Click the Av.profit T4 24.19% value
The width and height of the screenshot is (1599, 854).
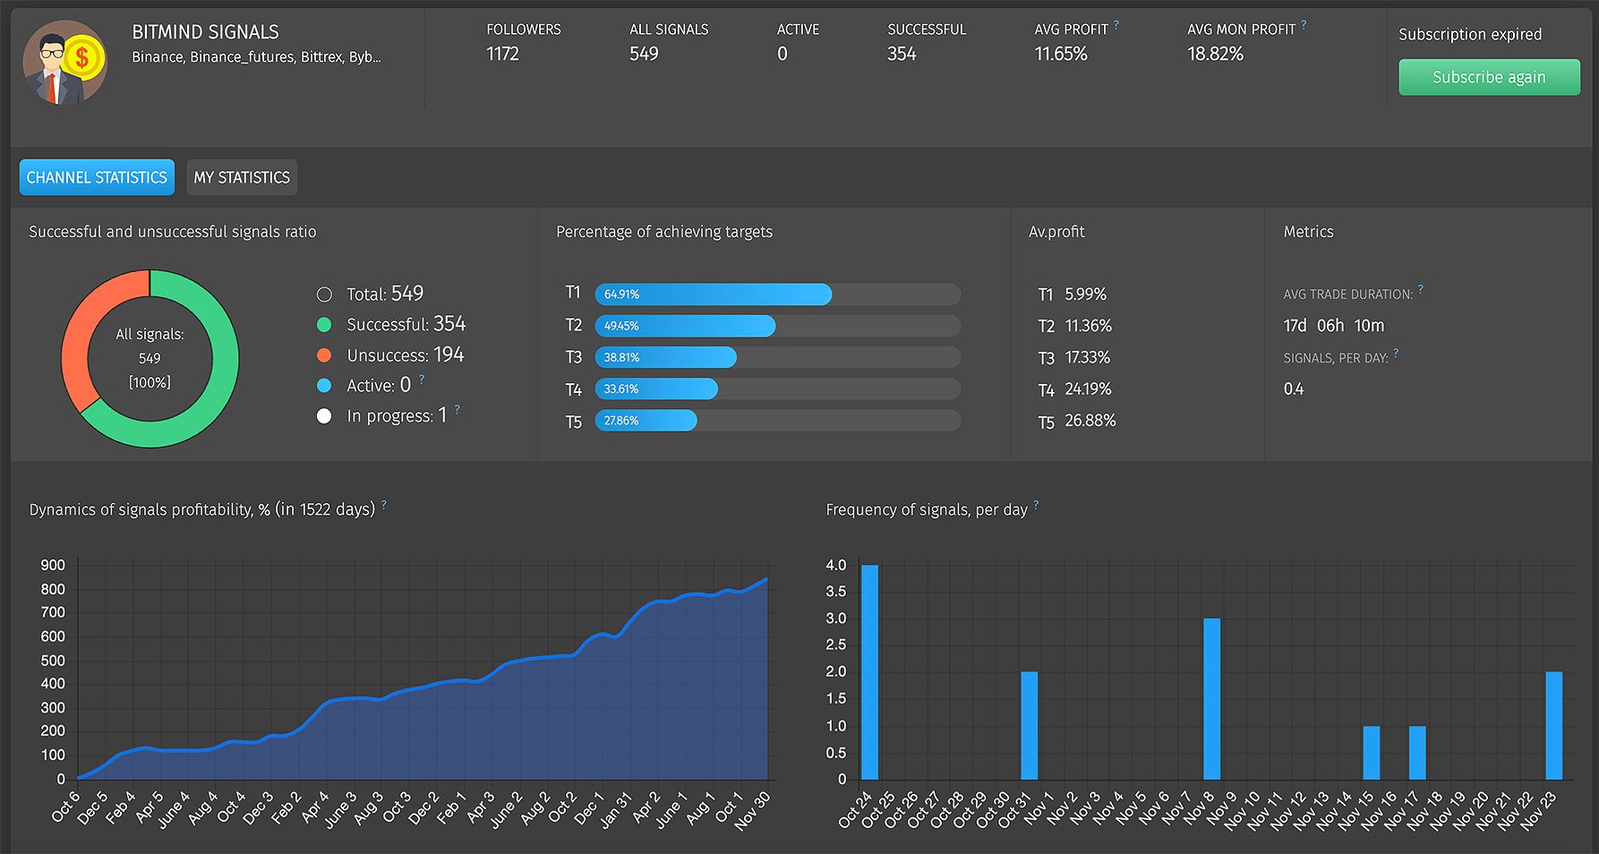[1088, 389]
